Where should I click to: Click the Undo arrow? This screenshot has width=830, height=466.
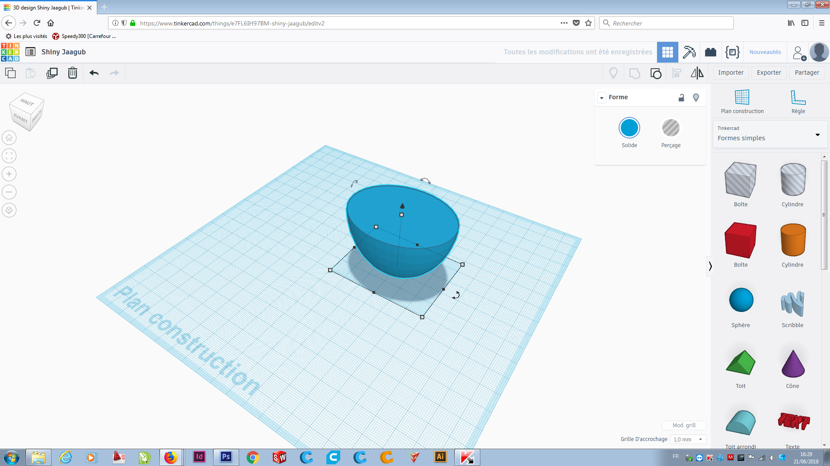94,73
